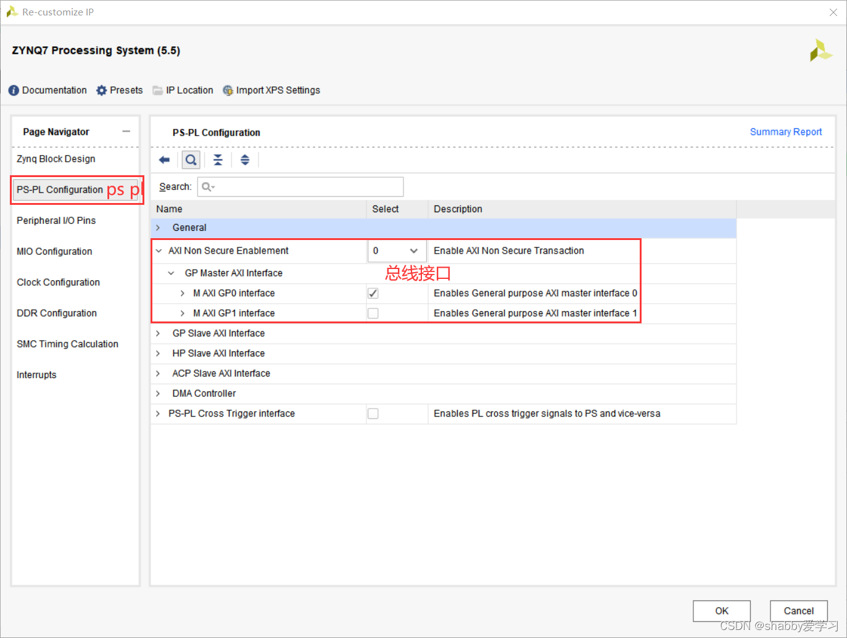Open Zynq Block Design page
Viewport: 847px width, 638px height.
pyautogui.click(x=56, y=159)
